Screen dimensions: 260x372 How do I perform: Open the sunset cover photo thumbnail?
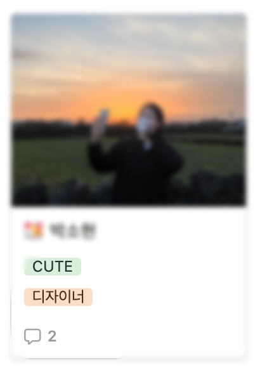pyautogui.click(x=129, y=110)
